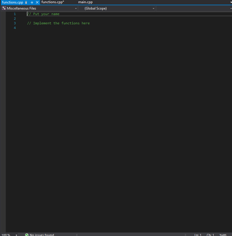Click the Ch: 1 character indicator
This screenshot has height=236, width=232.
(210, 235)
